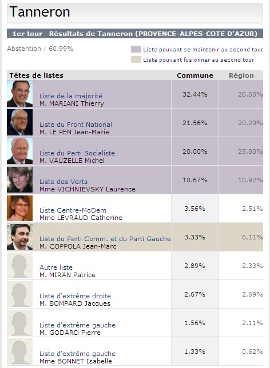Click Jean-Marc Coppola's portrait
270x368 pixels.
point(20,237)
